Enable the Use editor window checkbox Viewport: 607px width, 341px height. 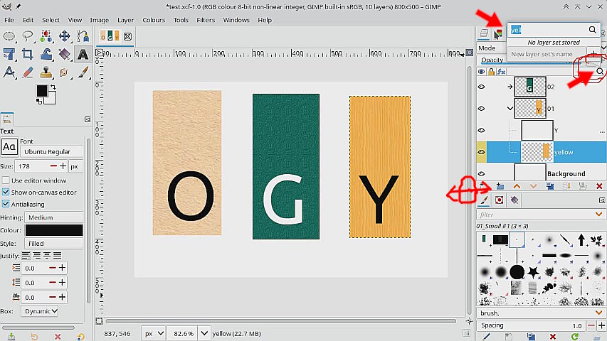pos(6,180)
